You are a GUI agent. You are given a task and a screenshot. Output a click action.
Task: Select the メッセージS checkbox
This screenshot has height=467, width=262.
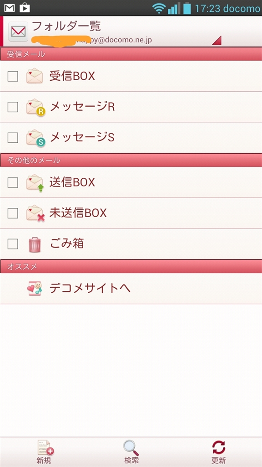(13, 138)
